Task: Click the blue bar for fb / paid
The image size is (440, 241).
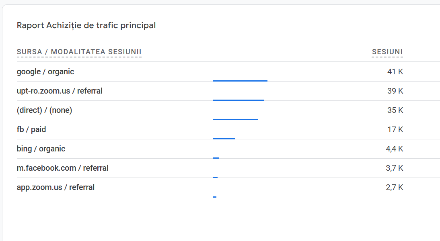Action: point(224,139)
